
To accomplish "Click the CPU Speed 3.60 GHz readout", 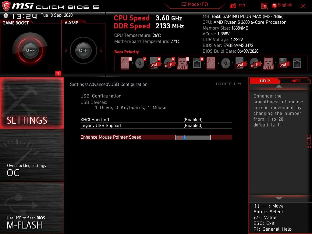I will pyautogui.click(x=148, y=18).
